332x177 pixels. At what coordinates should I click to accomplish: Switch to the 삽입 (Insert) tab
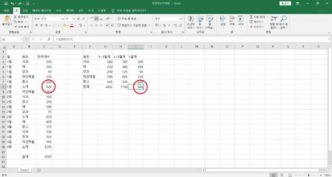(25, 11)
